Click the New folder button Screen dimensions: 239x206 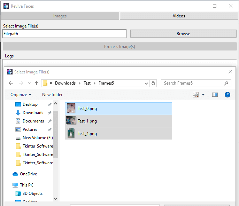(x=52, y=95)
